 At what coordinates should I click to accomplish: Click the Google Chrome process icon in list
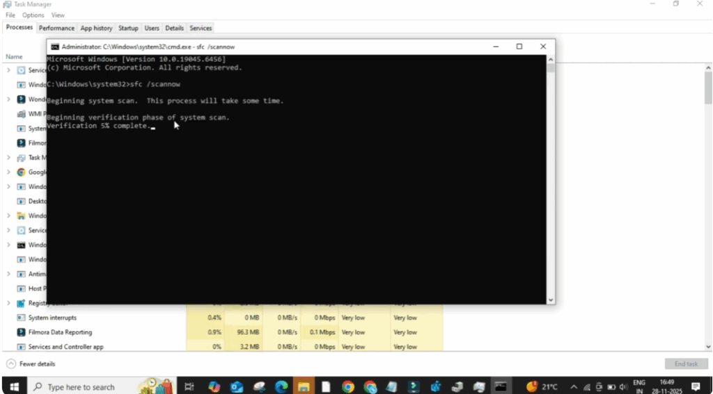click(x=22, y=172)
